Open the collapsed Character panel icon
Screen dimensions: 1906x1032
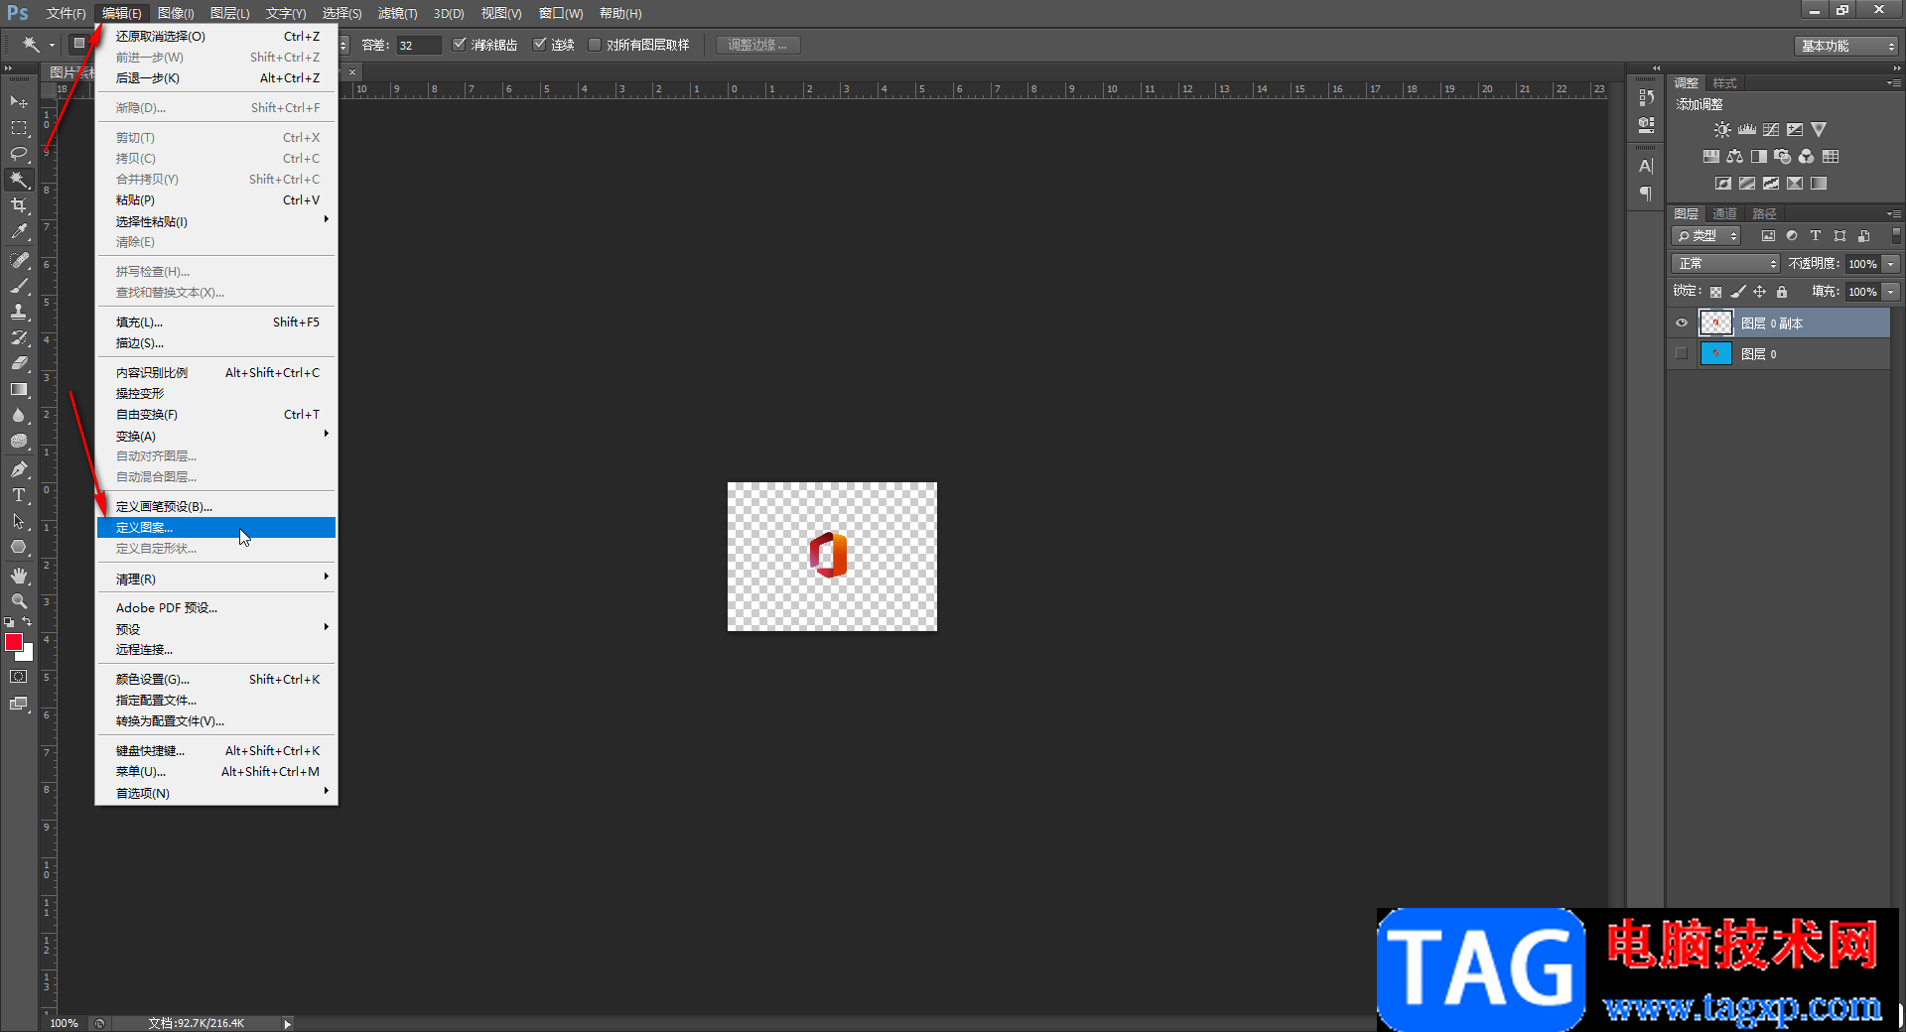click(x=1646, y=166)
